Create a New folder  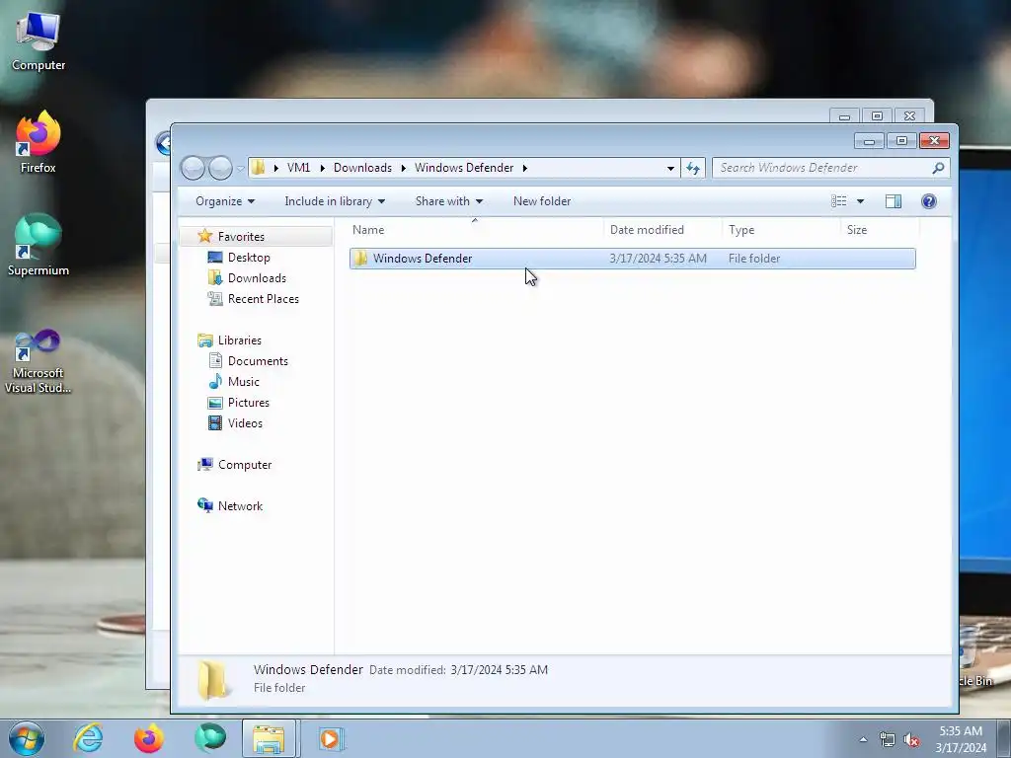[x=542, y=201]
